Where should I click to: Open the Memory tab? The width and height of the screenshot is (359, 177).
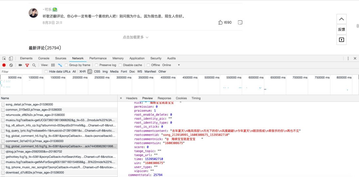(118, 58)
